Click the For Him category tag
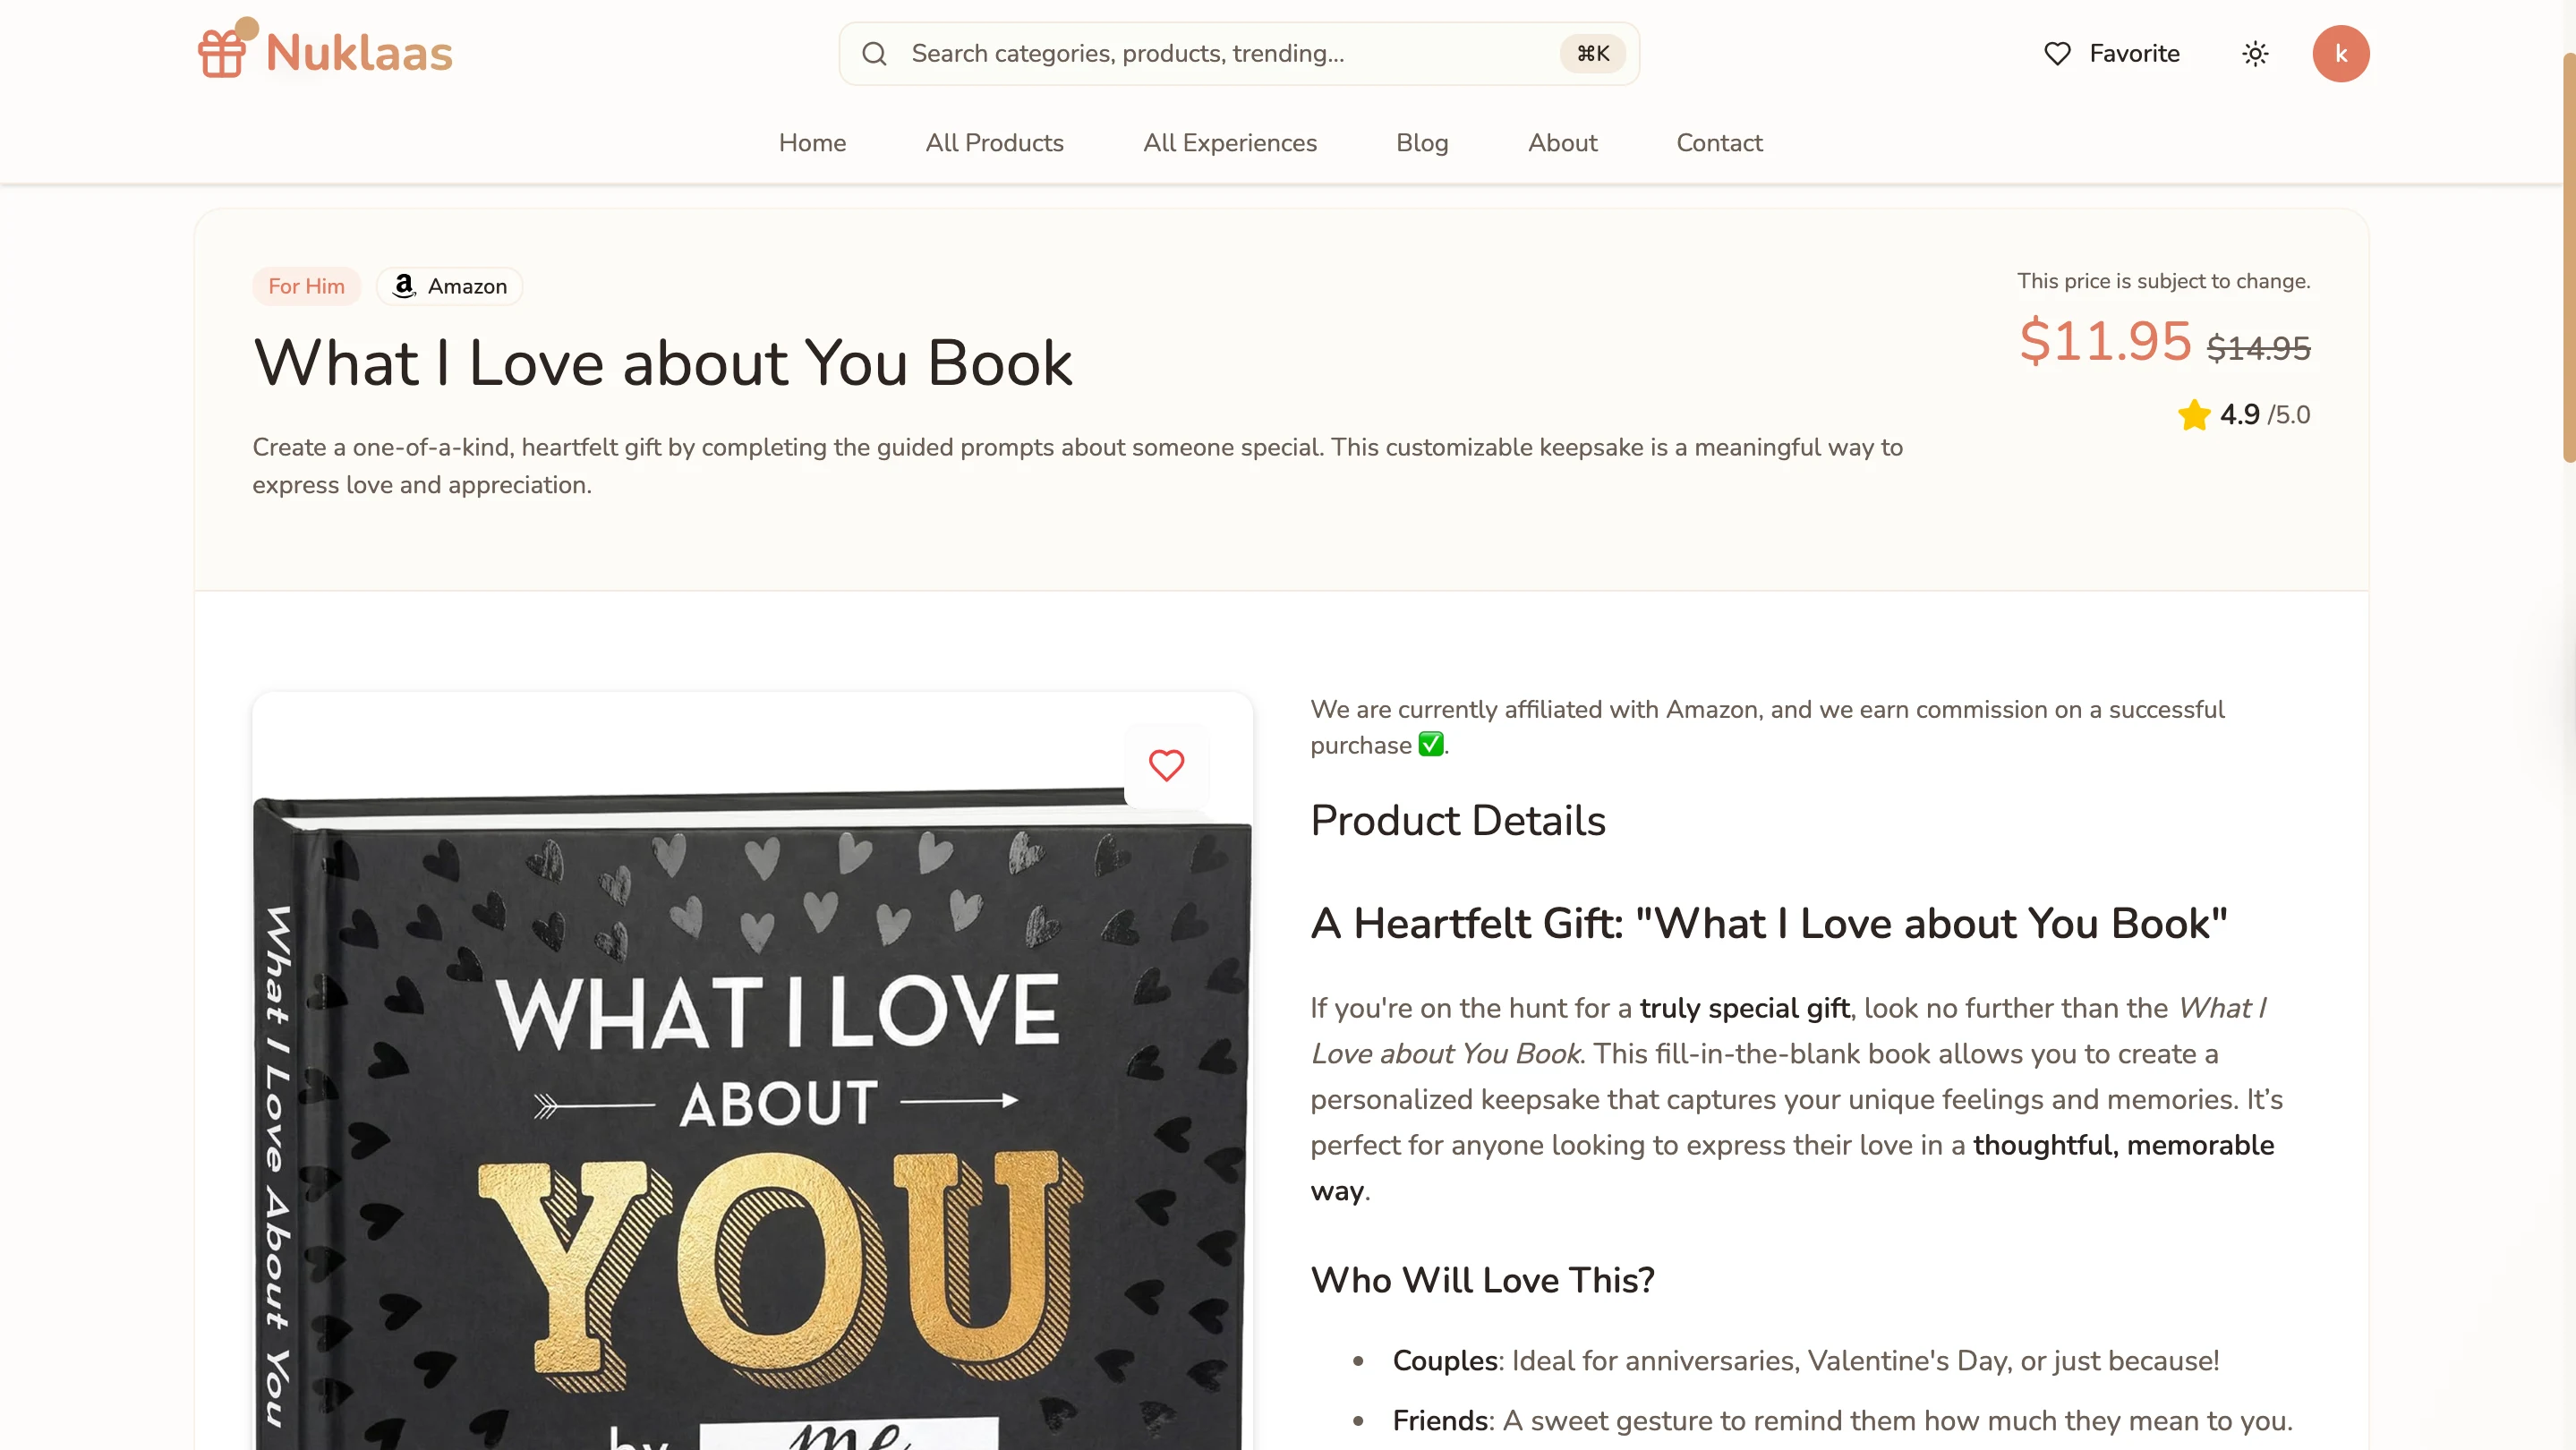The image size is (2576, 1450). [x=306, y=287]
